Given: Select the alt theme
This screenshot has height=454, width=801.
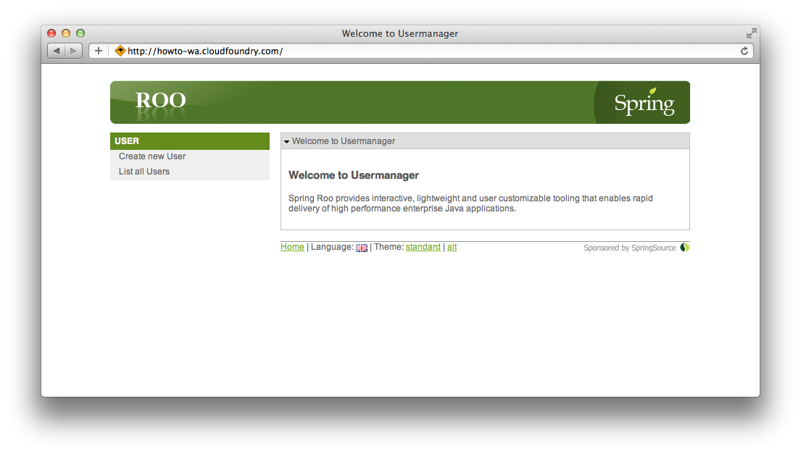Looking at the screenshot, I should pos(452,247).
